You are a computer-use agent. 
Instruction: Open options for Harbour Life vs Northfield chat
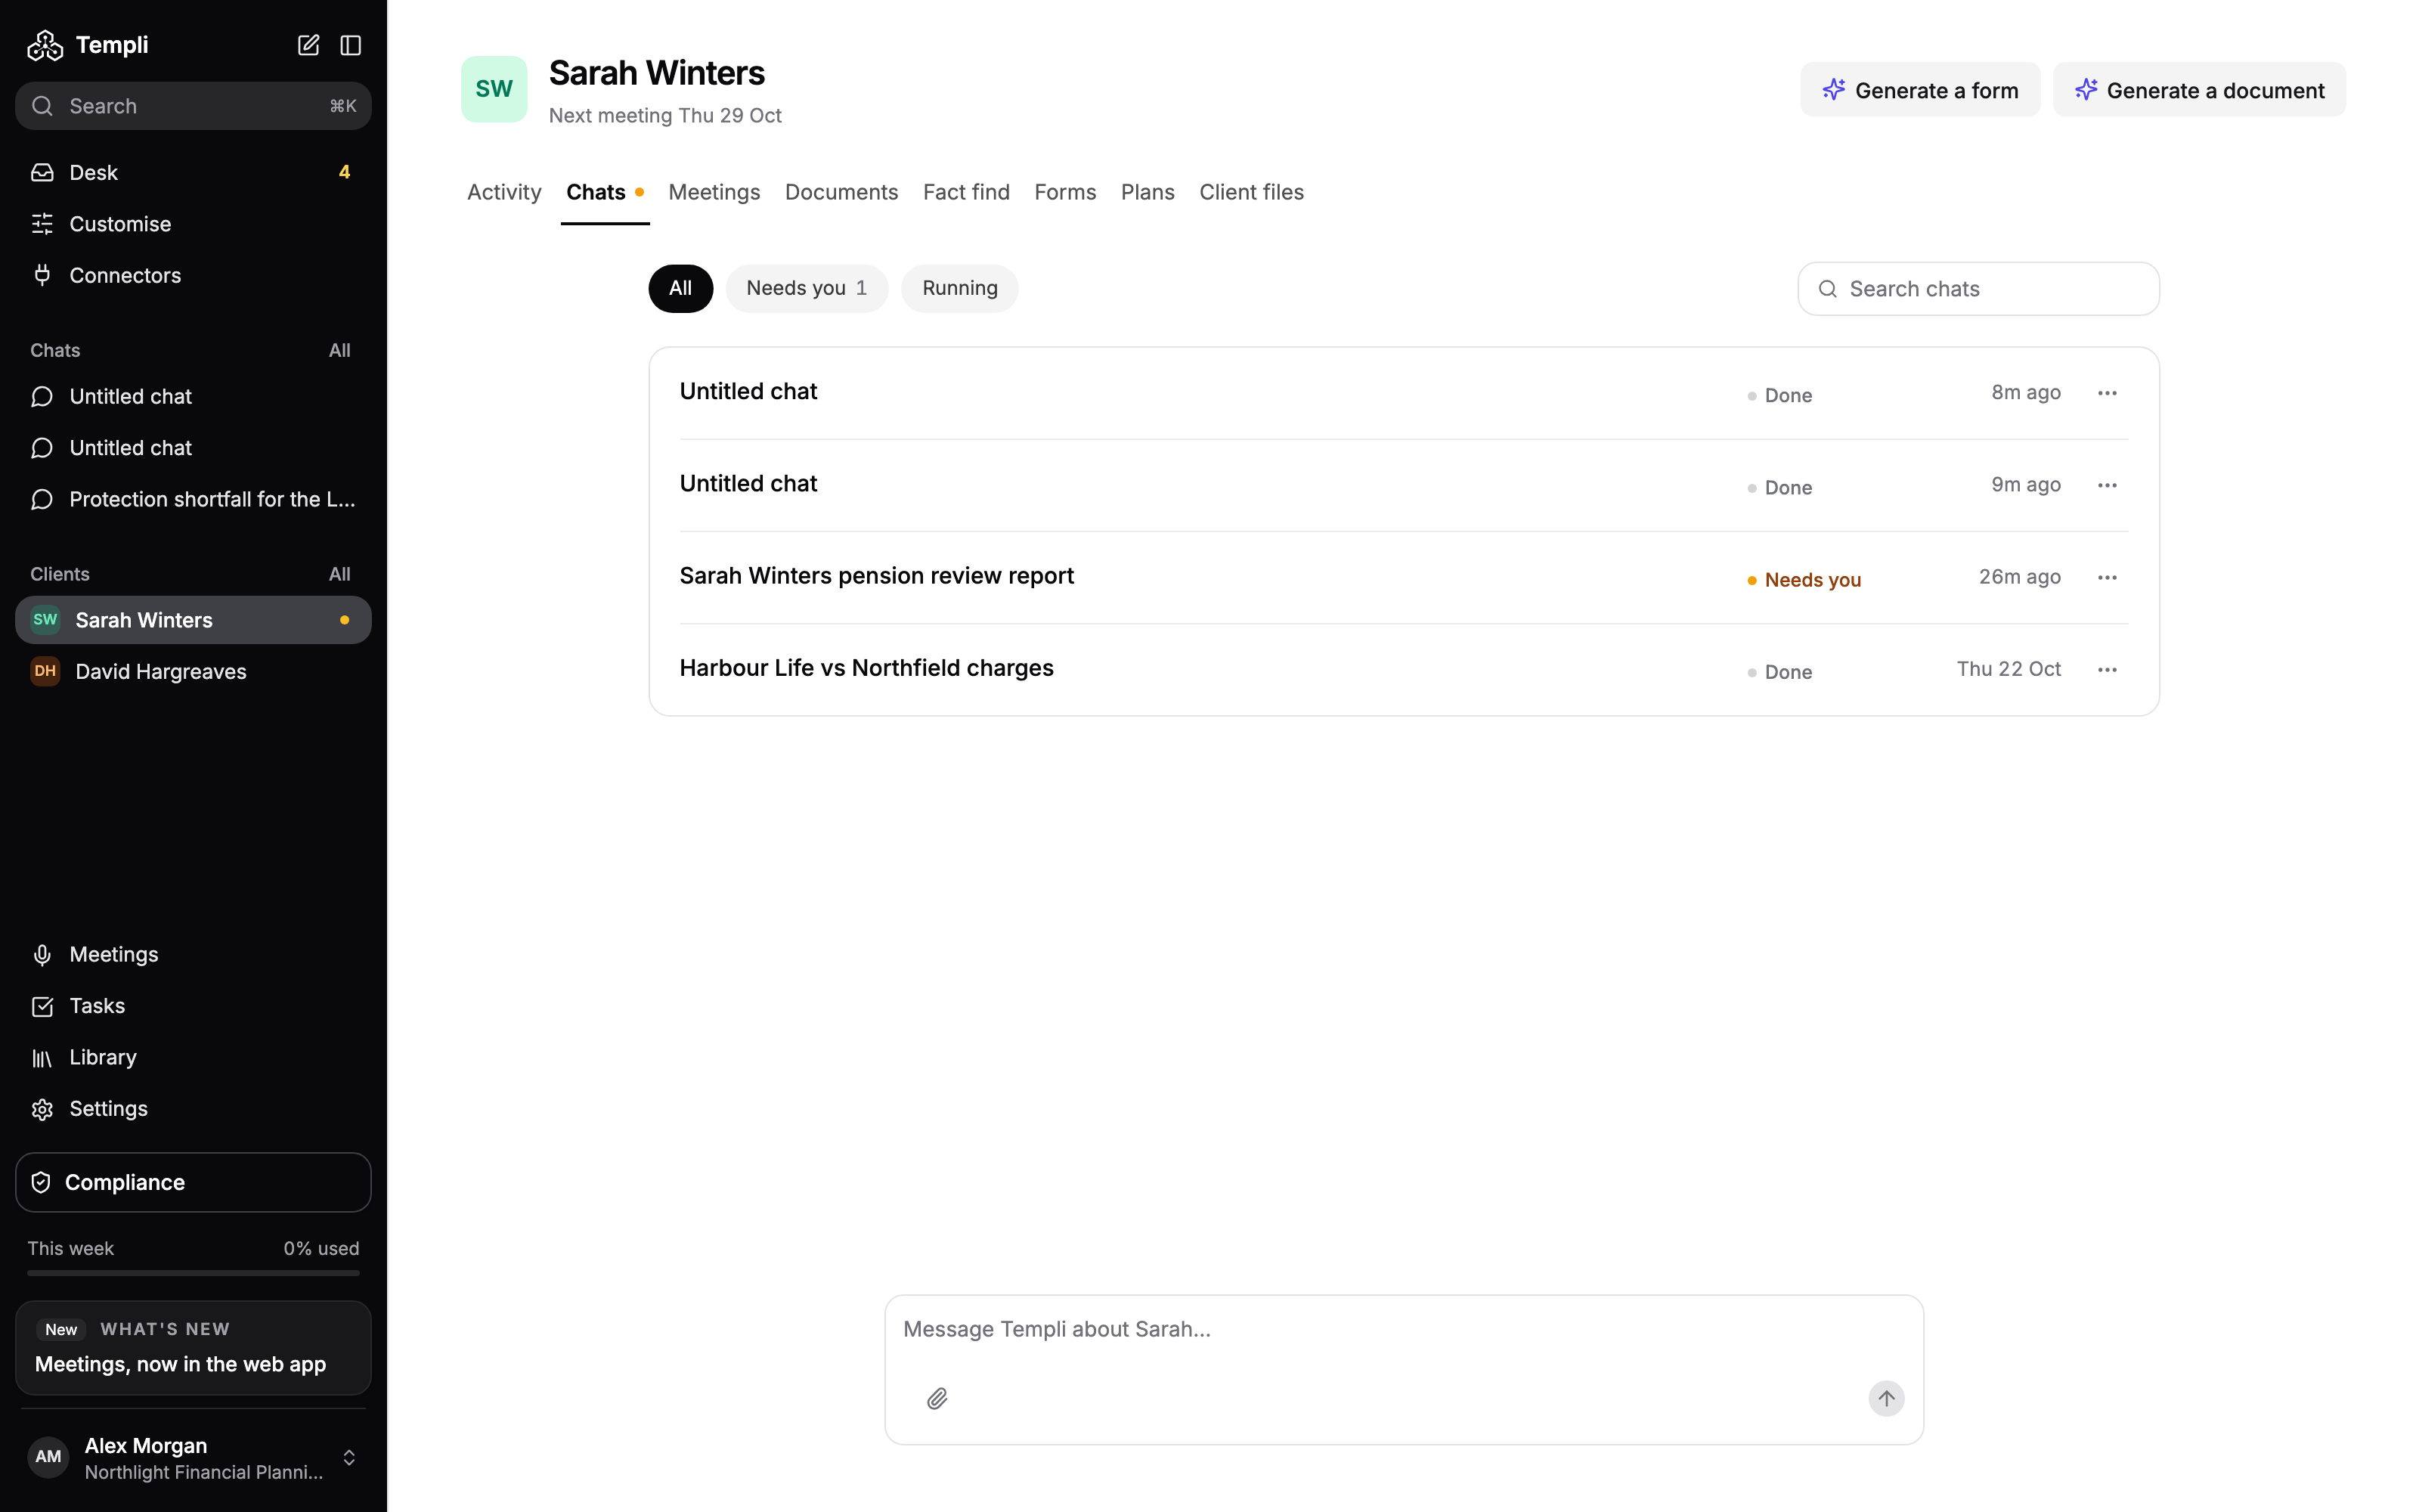[x=2107, y=670]
